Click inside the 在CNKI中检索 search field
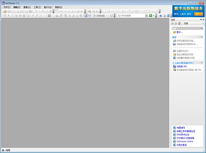This screenshot has width=206, height=153. pyautogui.click(x=130, y=16)
